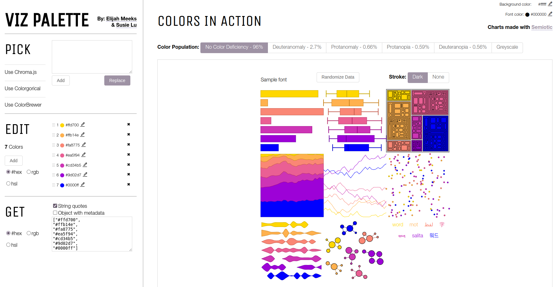Open Use Chroma.js option
555x287 pixels.
coord(21,72)
